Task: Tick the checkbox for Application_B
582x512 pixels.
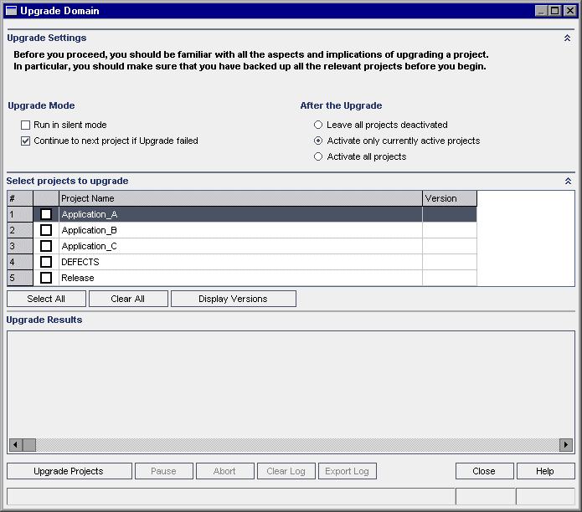Action: pos(46,230)
